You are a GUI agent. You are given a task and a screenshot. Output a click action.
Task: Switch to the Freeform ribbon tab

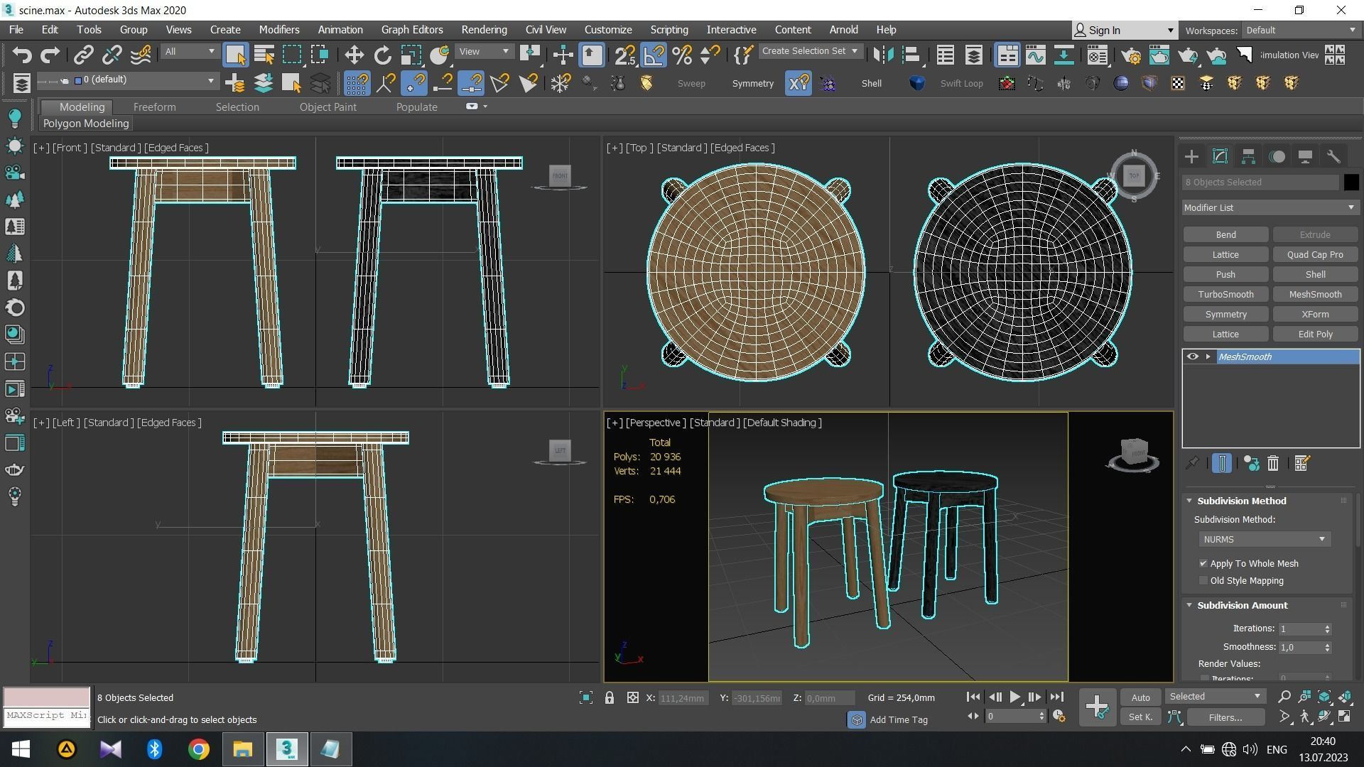pos(154,107)
